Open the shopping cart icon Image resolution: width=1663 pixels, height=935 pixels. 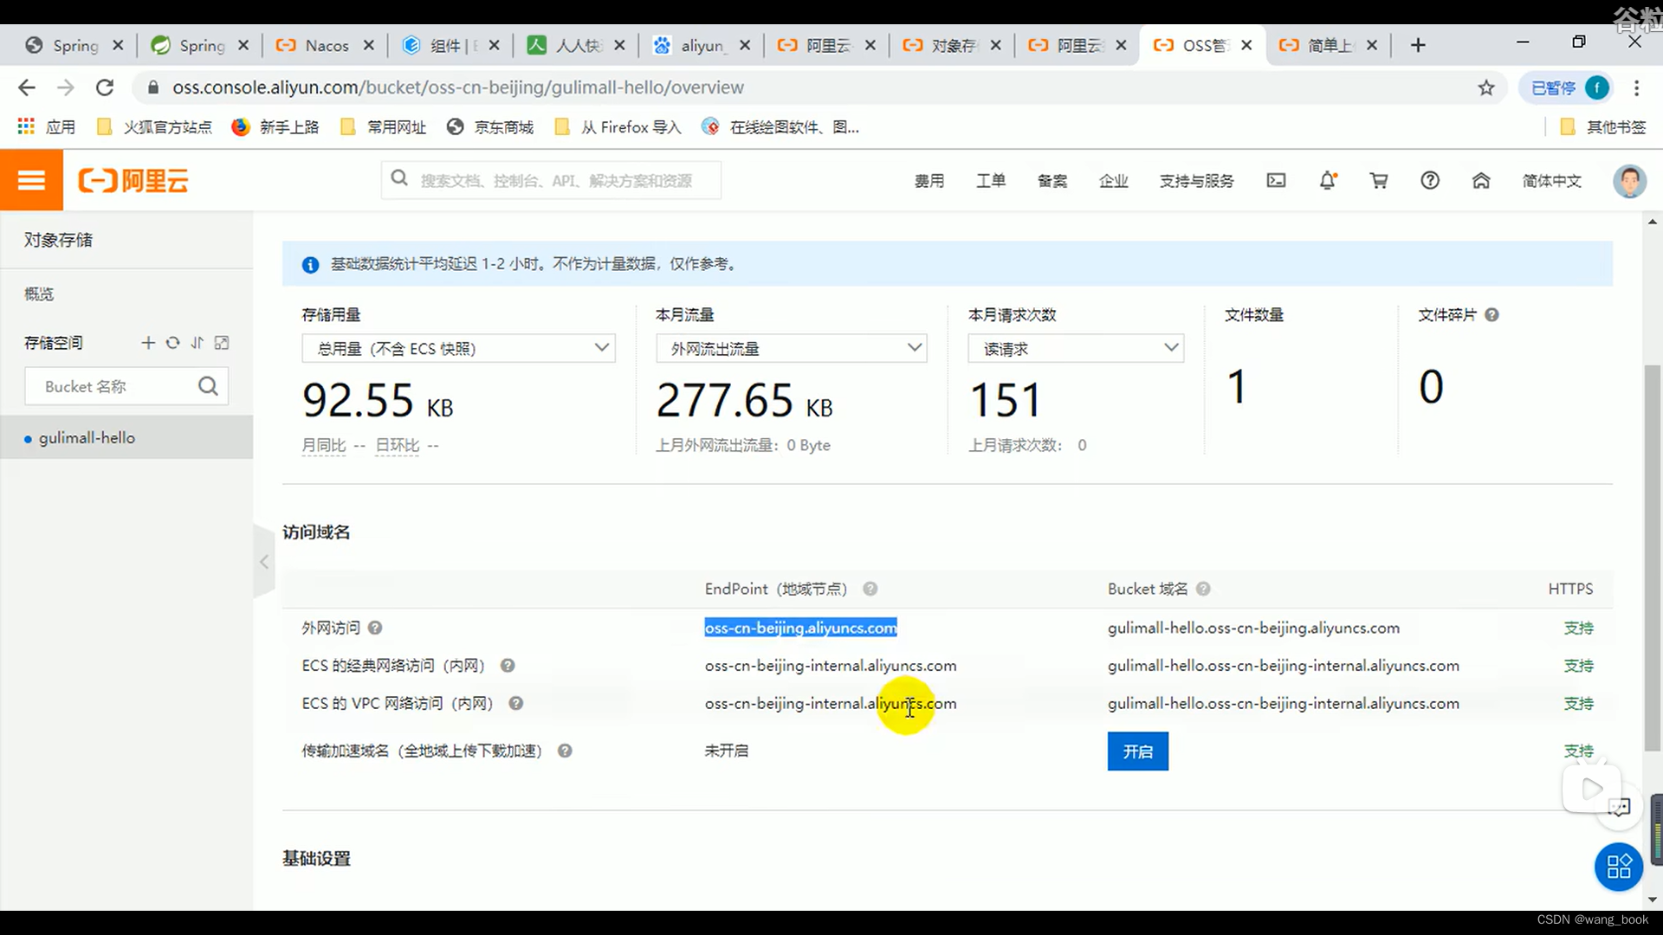coord(1379,180)
